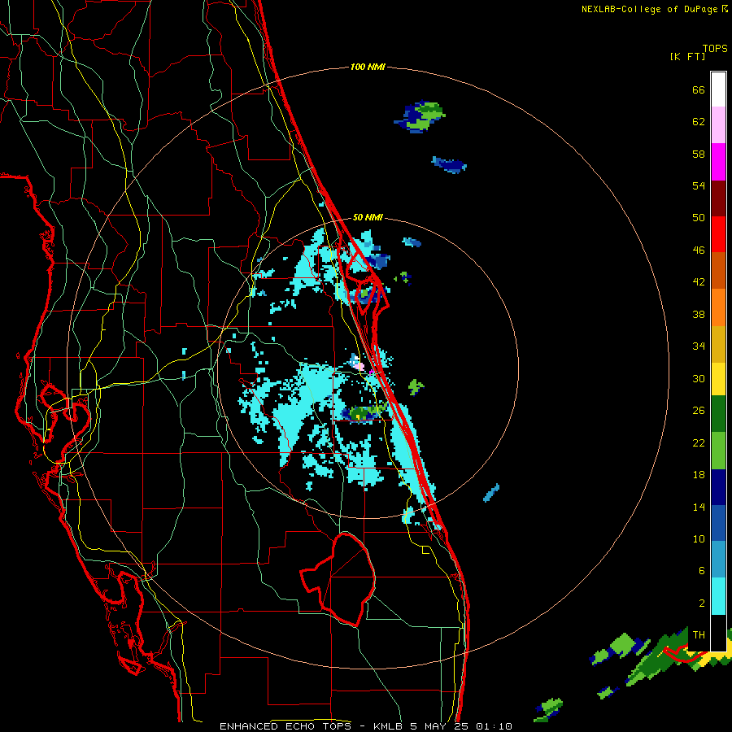Click the yellow legend swatch

718,378
